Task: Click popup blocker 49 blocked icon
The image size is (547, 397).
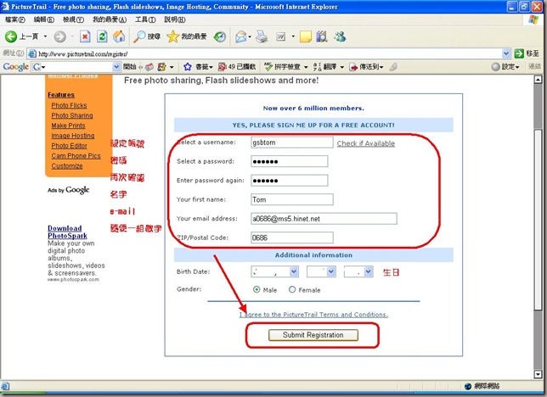Action: (222, 66)
